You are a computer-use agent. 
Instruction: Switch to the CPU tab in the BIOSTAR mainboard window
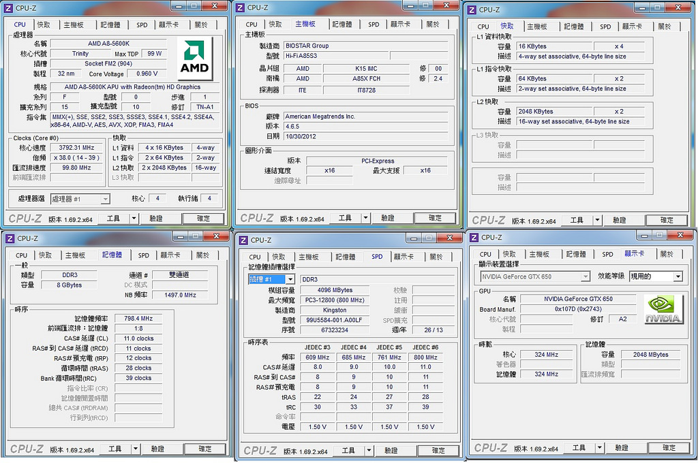coord(252,25)
